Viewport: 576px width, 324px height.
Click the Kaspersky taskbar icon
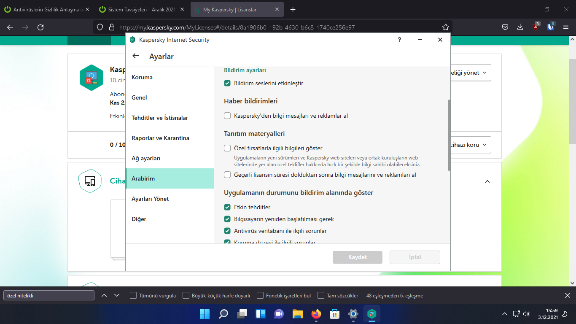point(372,314)
